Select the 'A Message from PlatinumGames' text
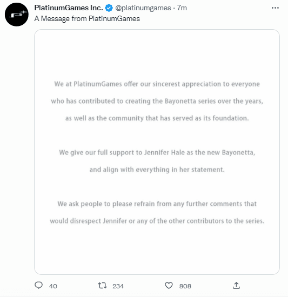 click(87, 19)
